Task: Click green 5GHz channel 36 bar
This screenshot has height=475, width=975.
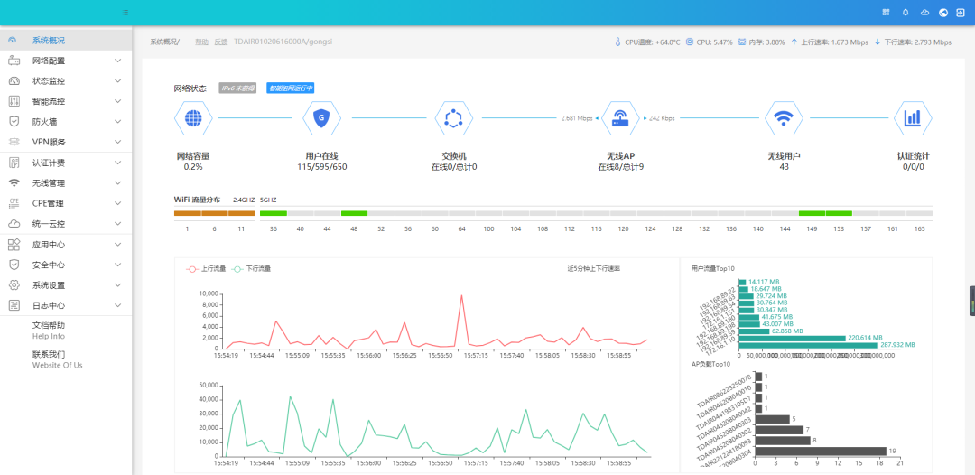Action: coord(273,213)
